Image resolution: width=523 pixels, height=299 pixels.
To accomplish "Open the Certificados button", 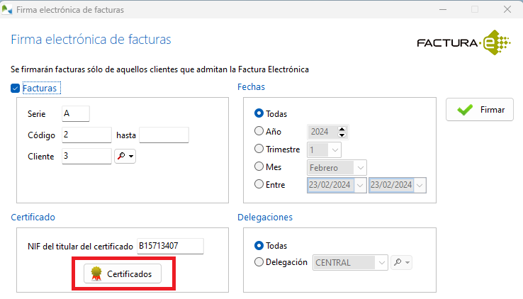I will [122, 273].
